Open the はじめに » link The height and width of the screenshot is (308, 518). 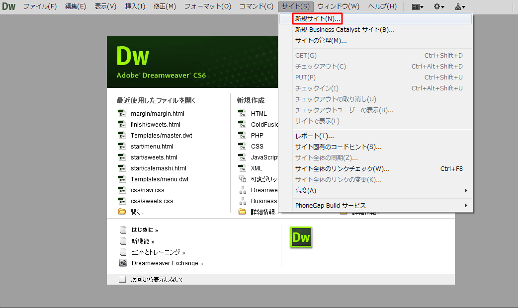click(x=145, y=230)
